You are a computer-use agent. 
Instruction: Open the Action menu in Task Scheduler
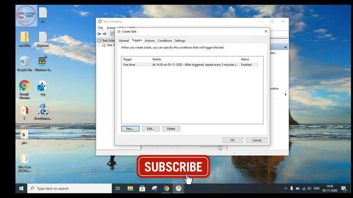110,28
